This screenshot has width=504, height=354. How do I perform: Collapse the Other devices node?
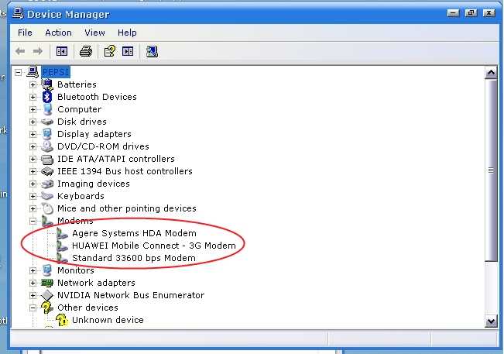tap(33, 308)
